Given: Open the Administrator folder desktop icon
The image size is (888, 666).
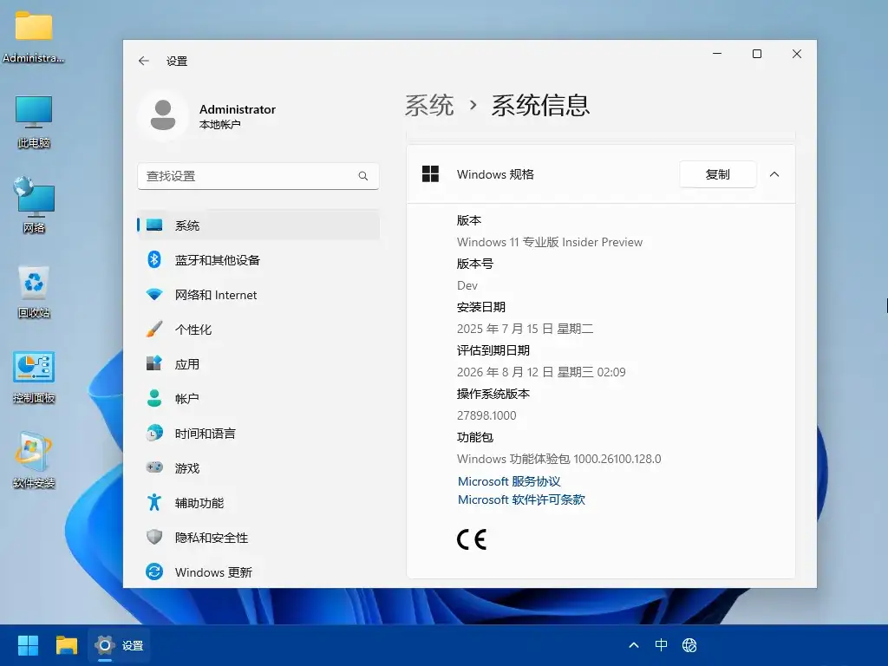Looking at the screenshot, I should coord(34,37).
